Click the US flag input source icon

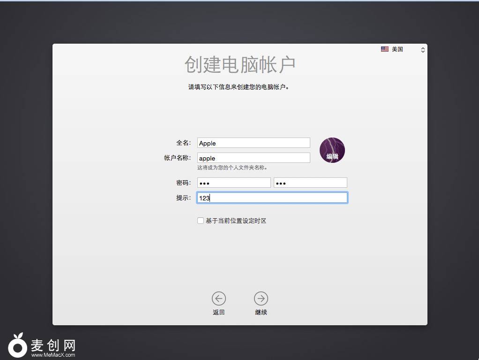385,49
